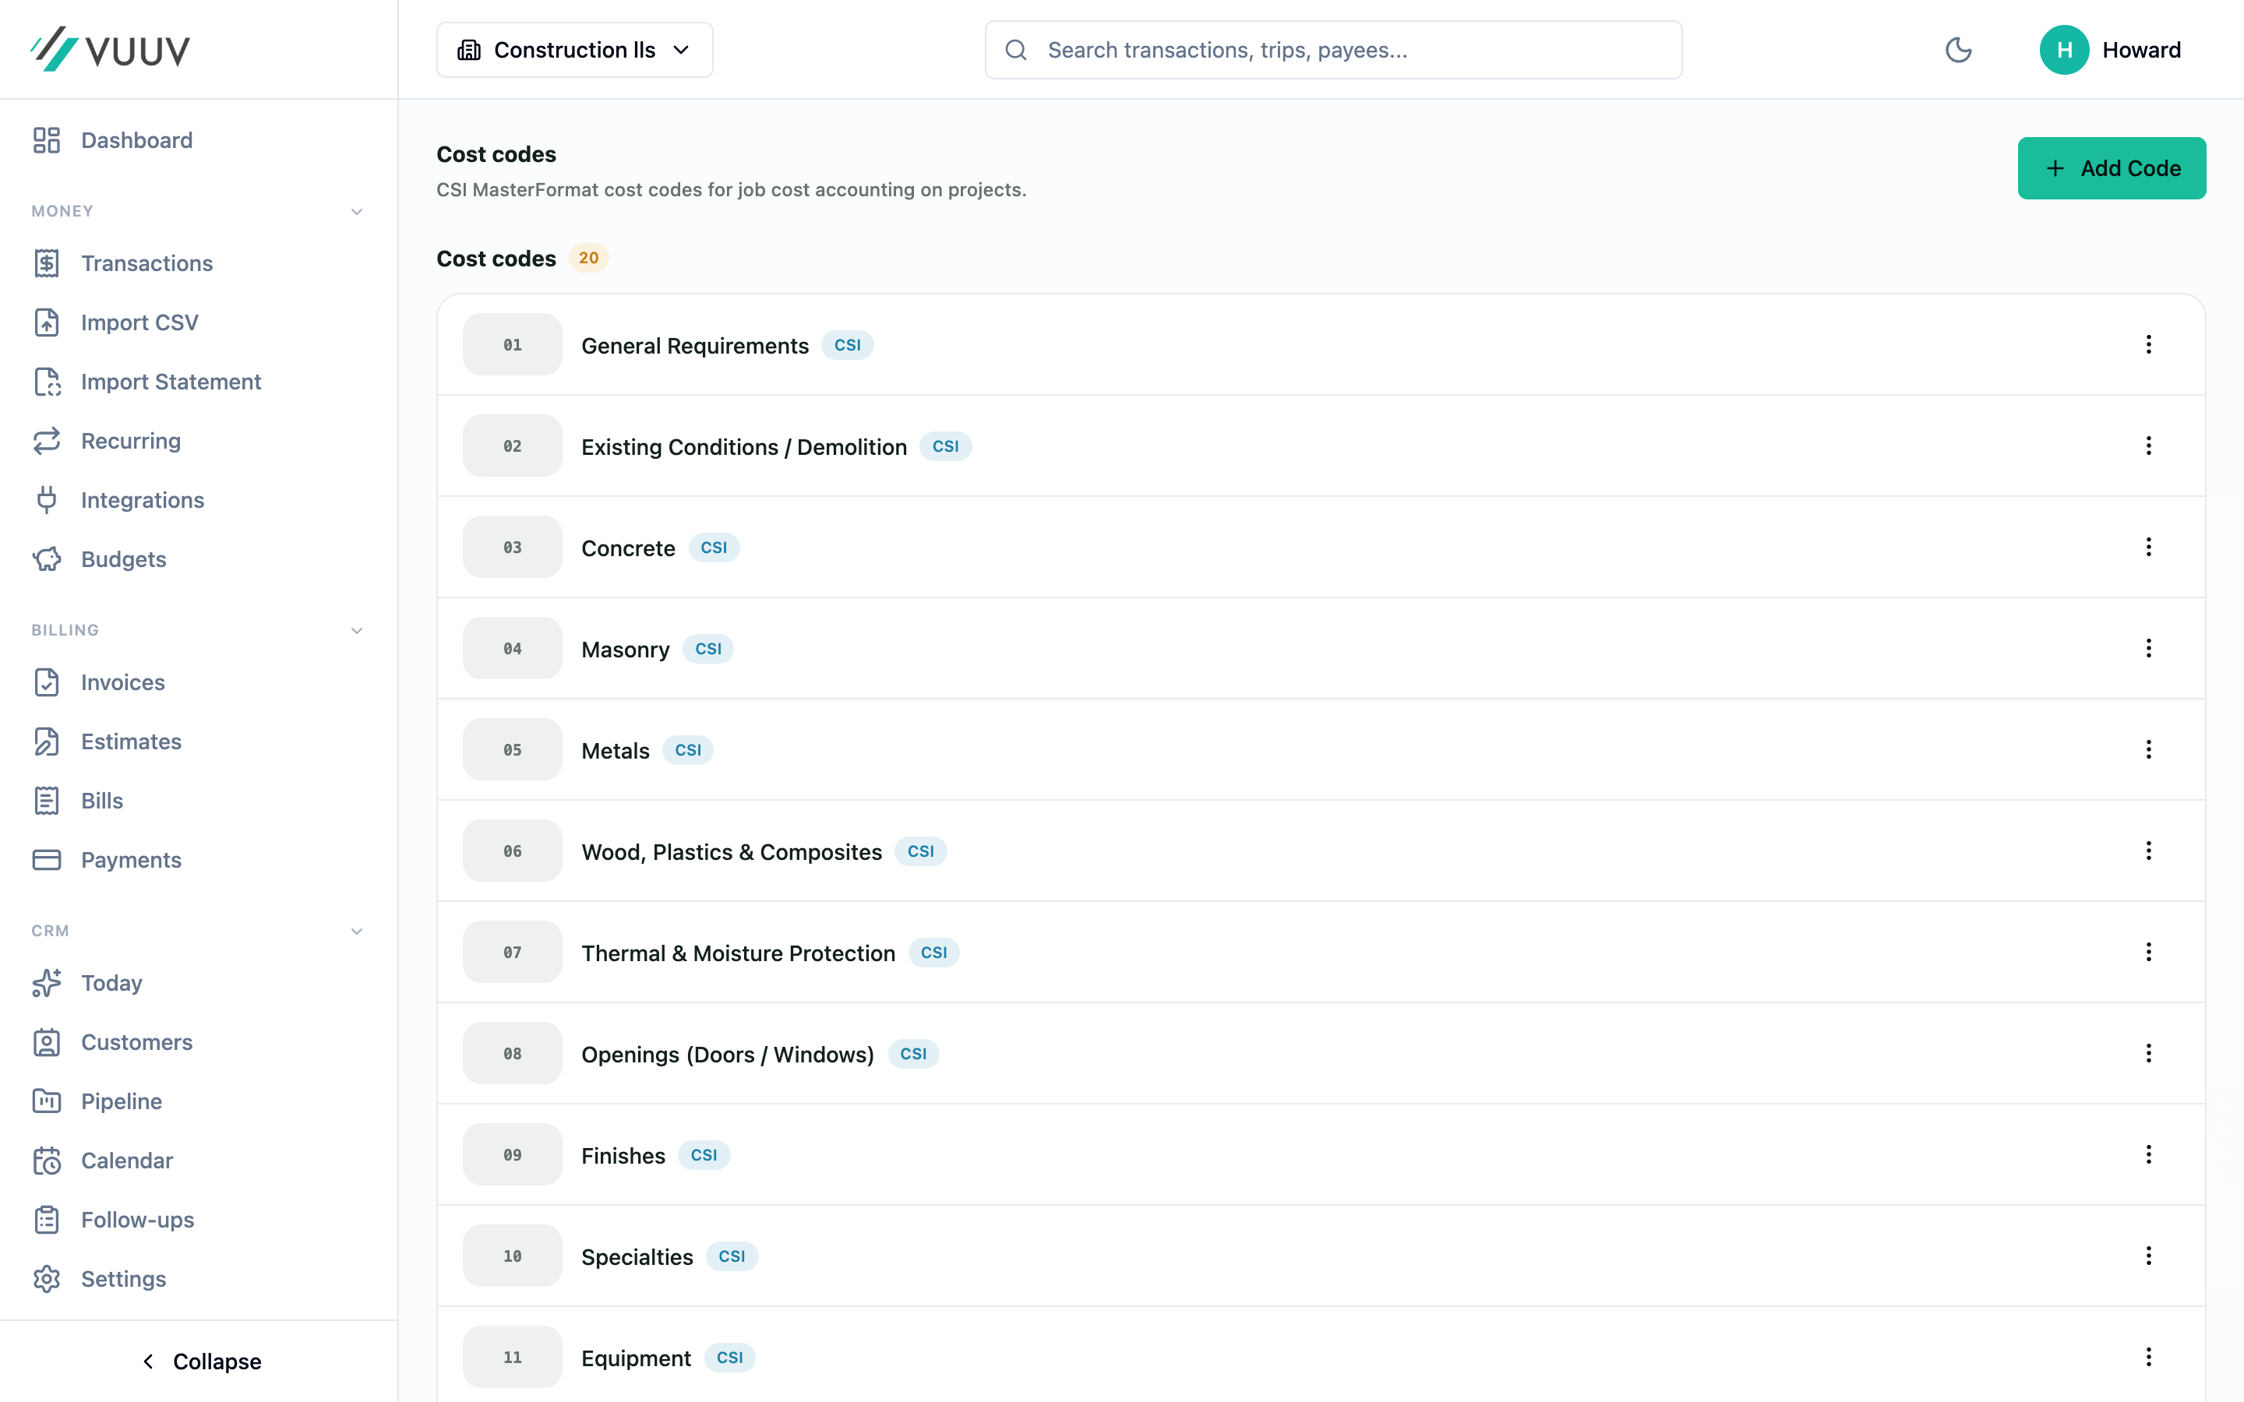Open options menu for Openings (Doors / Windows)
Viewport: 2244px width, 1402px height.
(x=2148, y=1053)
